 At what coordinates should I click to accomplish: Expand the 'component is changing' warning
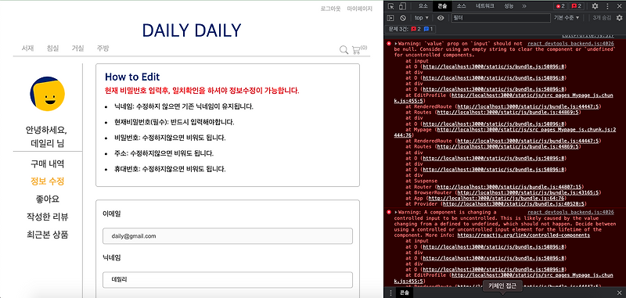(x=396, y=213)
